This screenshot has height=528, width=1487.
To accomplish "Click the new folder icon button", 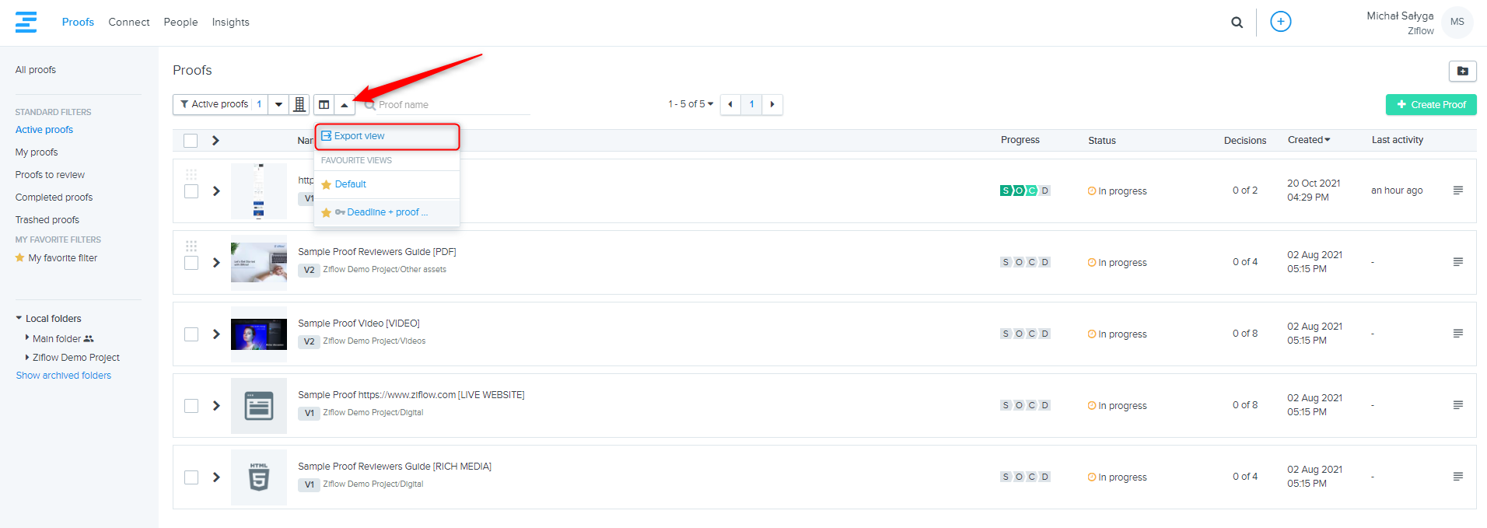I will (x=1462, y=71).
